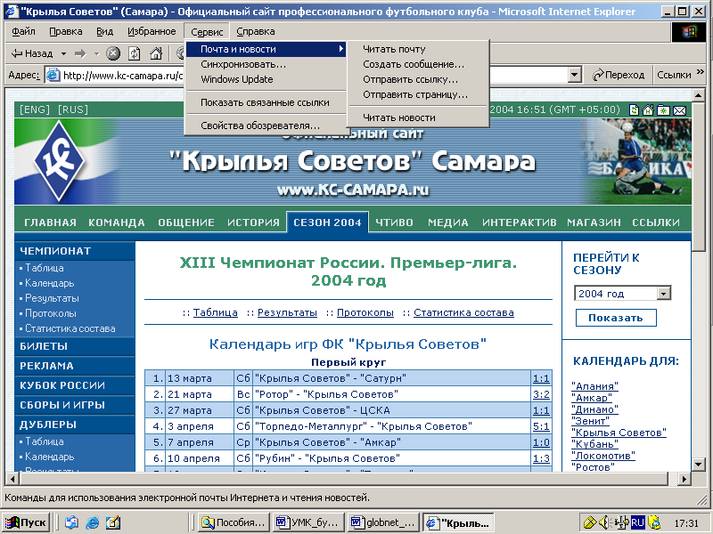Switch site language via [ENG] link
Image resolution: width=713 pixels, height=534 pixels.
pos(35,109)
